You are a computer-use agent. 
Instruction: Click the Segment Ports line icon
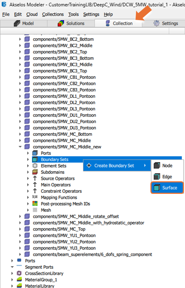pyautogui.click(x=19, y=266)
